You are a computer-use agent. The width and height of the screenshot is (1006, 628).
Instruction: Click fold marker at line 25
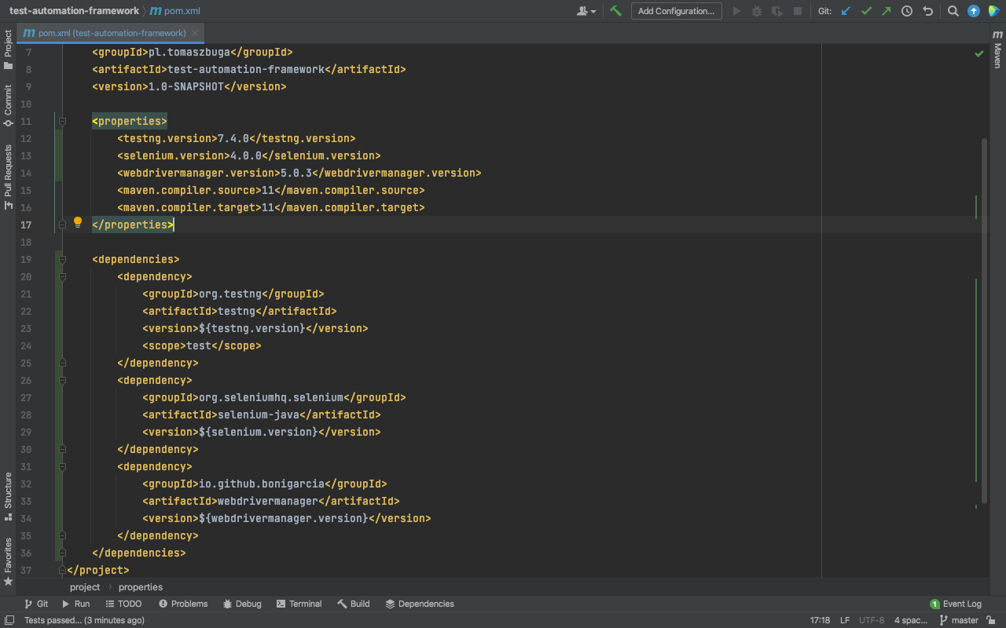point(62,363)
